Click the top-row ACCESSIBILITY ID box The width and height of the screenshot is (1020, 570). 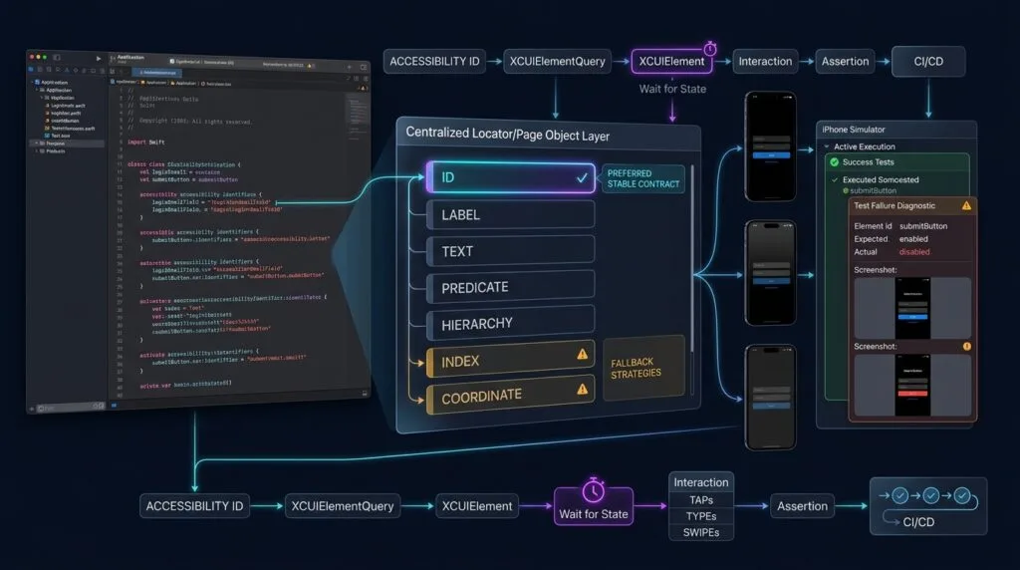[434, 62]
